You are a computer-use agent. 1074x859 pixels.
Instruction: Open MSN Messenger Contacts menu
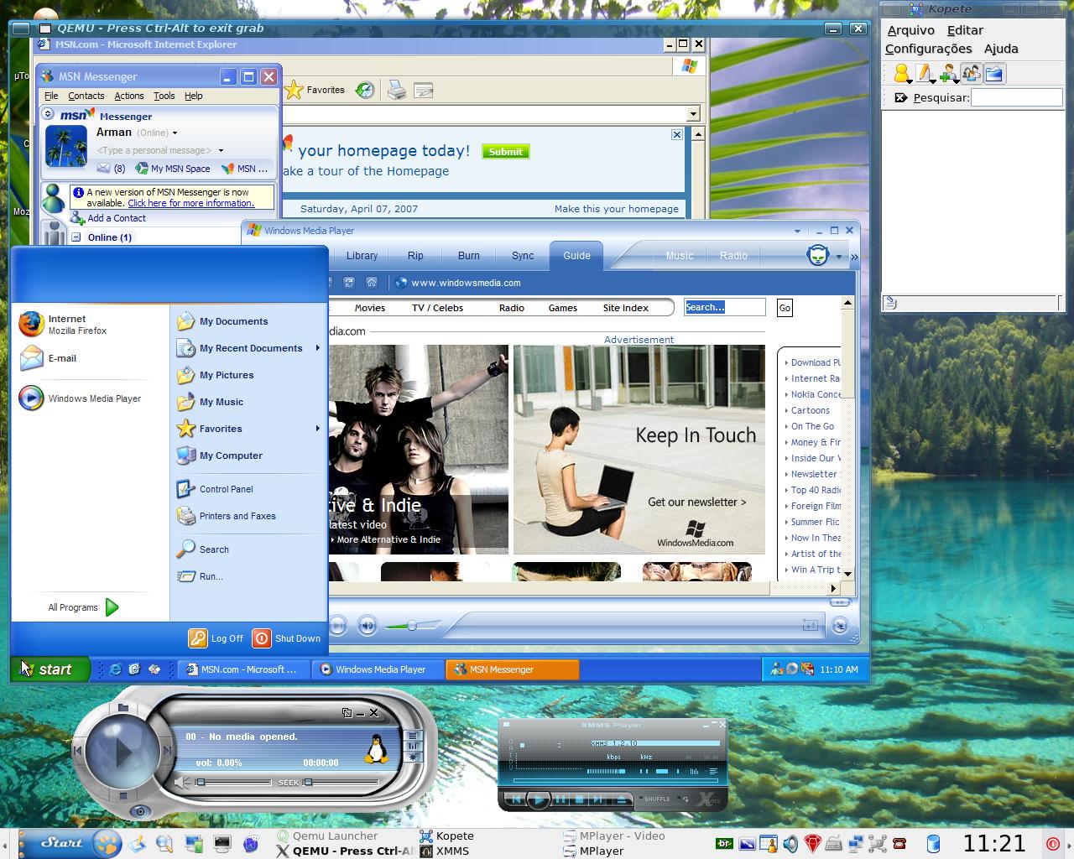[x=86, y=96]
